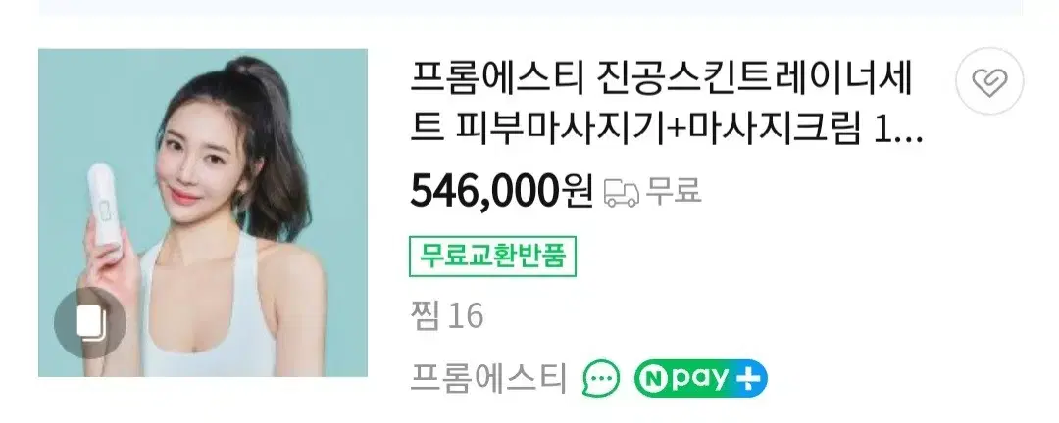The height and width of the screenshot is (423, 1059).
Task: Click the 무료 shipping label
Action: click(673, 191)
